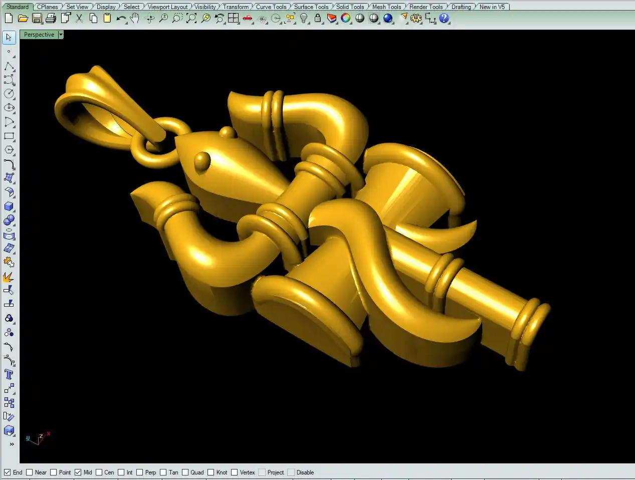Click the Undo arrow icon
Screen dimensions: 635x480
pyautogui.click(x=121, y=19)
